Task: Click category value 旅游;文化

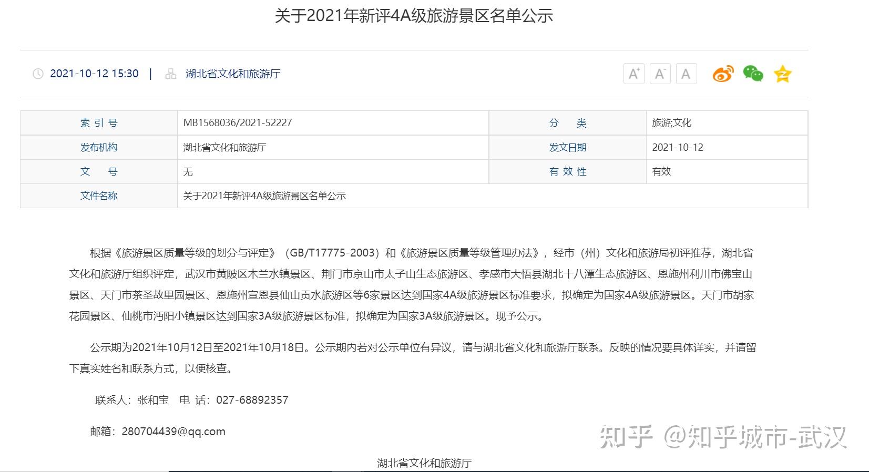Action: pyautogui.click(x=672, y=123)
